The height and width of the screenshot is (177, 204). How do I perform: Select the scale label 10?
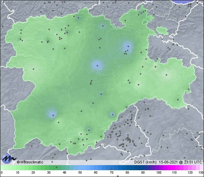click(17, 173)
